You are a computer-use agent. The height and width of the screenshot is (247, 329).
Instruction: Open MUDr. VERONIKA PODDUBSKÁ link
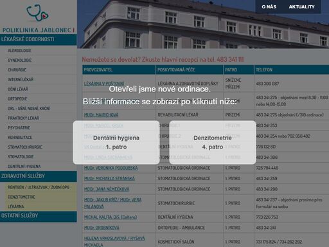(x=111, y=168)
